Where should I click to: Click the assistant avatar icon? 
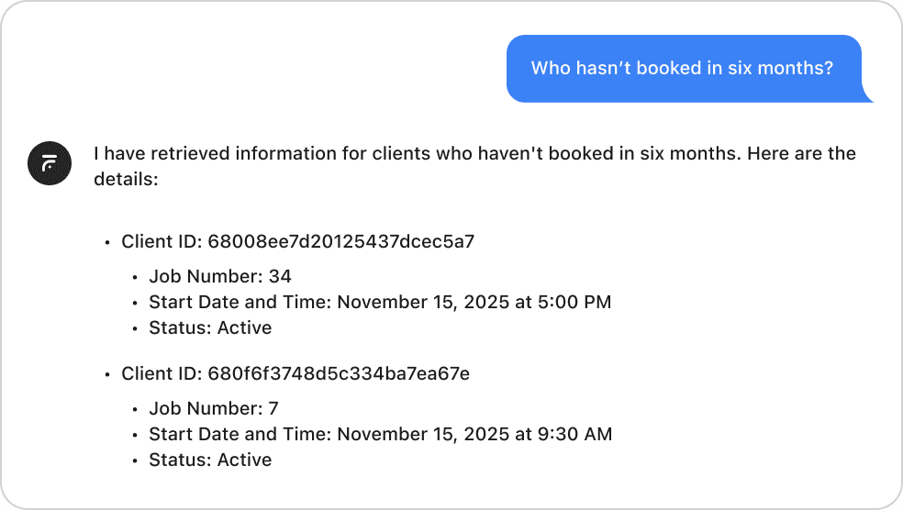pos(50,164)
